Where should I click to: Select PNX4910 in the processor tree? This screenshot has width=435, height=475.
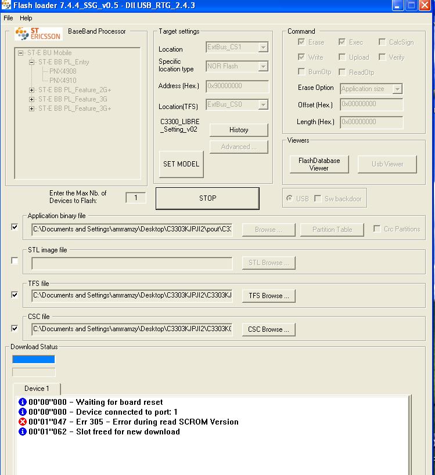coord(63,80)
